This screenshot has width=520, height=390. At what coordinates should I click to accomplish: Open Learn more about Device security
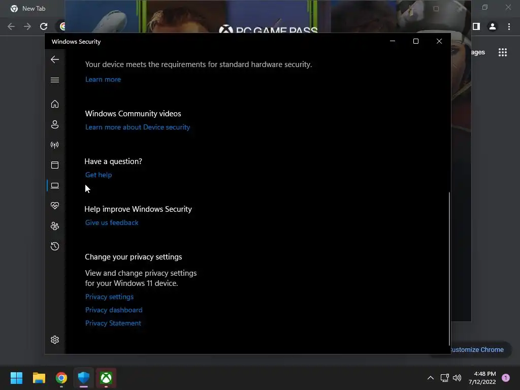138,127
